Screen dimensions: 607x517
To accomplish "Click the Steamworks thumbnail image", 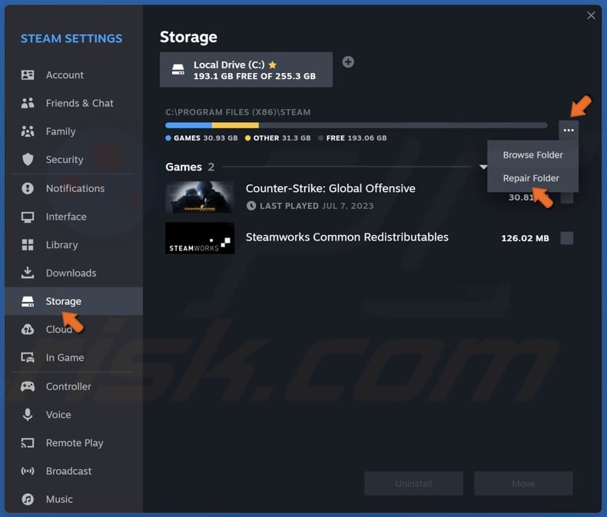I will point(200,238).
